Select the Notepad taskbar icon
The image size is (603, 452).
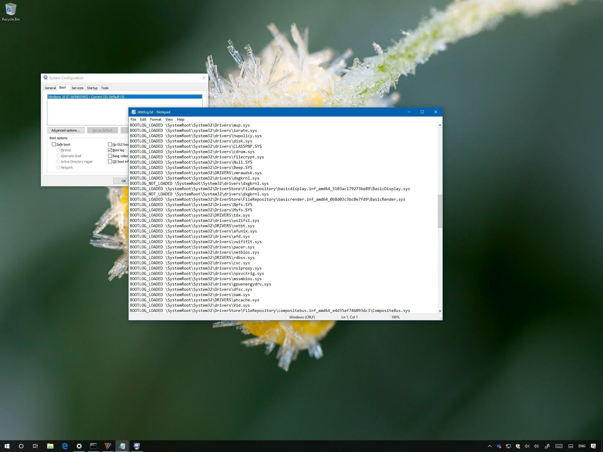tap(122, 446)
